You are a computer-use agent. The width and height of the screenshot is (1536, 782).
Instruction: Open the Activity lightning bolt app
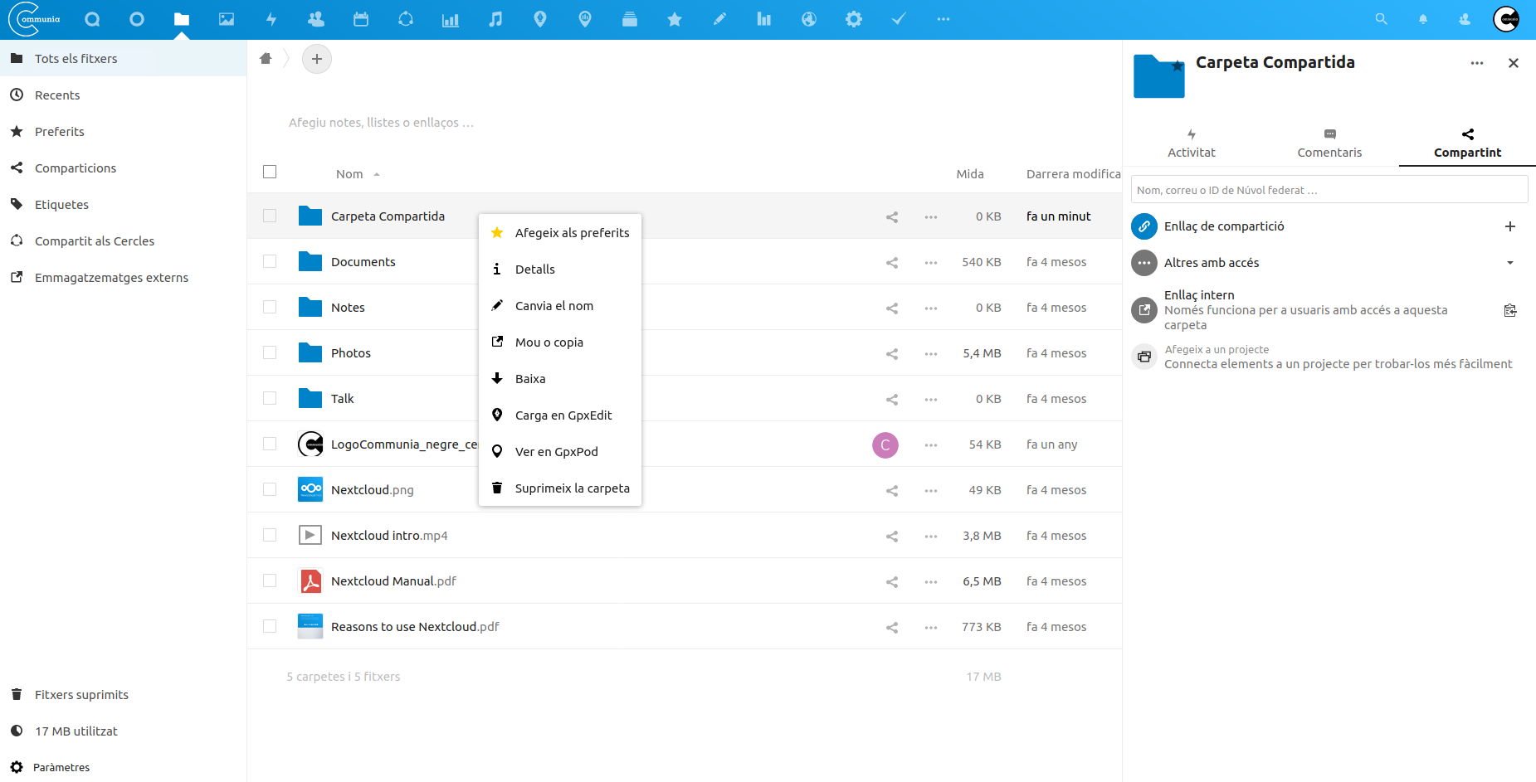pos(271,19)
